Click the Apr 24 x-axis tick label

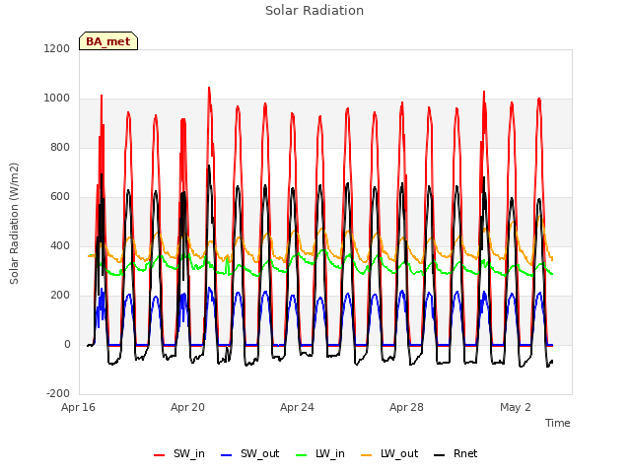297,407
